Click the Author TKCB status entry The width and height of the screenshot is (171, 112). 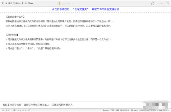coord(109,110)
